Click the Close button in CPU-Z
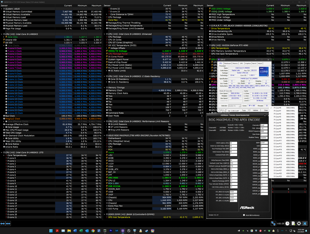Screen dimensions: 310x234 click(266, 110)
